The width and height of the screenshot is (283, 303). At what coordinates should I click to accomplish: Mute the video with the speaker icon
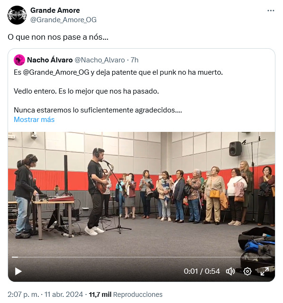coord(230,271)
